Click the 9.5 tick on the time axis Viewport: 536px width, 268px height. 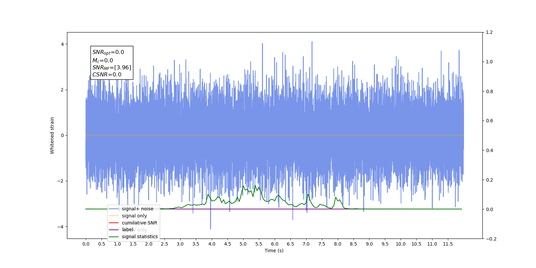point(385,244)
